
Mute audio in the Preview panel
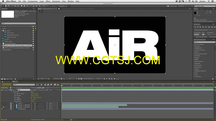pos(209,27)
